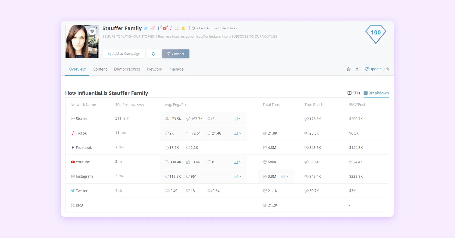Open the Snapchat ghost icon in header
Viewport: 455px width, 238px height.
183,28
